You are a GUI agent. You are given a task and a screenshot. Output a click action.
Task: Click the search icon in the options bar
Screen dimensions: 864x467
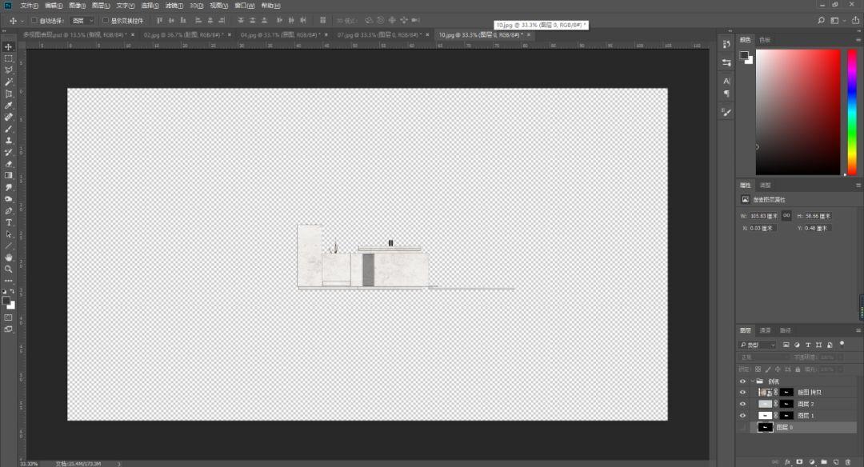point(821,20)
